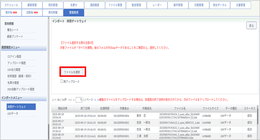Click the 開始日時 column header
Viewport: 260px width, 140px height.
62,108
